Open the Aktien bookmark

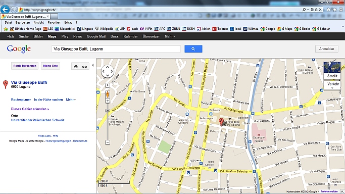point(204,29)
